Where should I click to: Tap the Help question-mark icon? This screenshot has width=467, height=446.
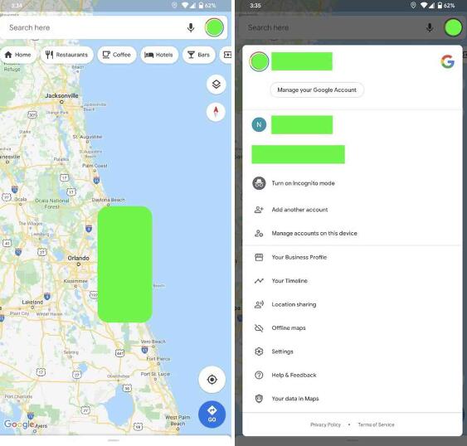click(x=259, y=375)
